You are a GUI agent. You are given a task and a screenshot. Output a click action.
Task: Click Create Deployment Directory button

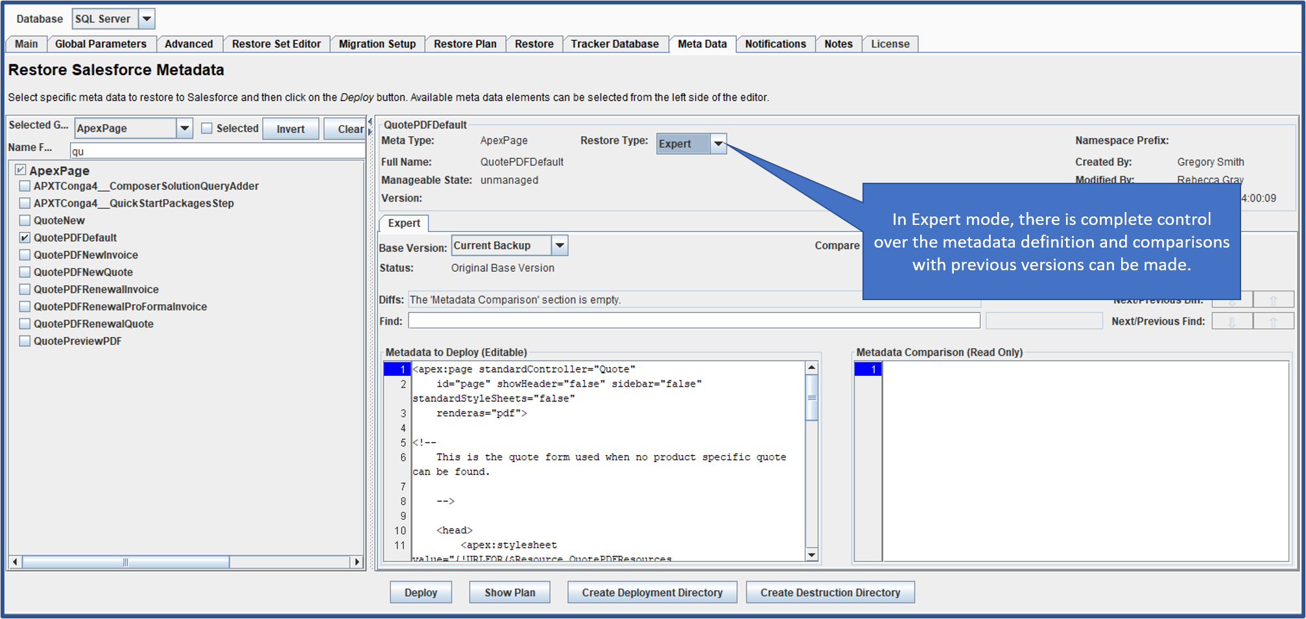tap(652, 592)
